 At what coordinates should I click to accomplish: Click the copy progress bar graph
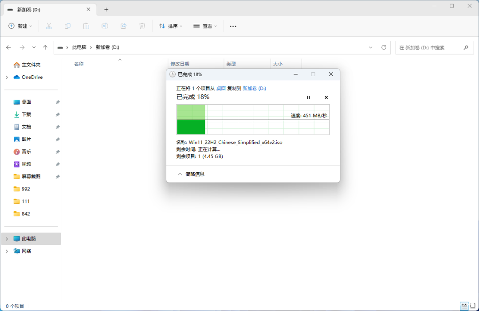253,119
